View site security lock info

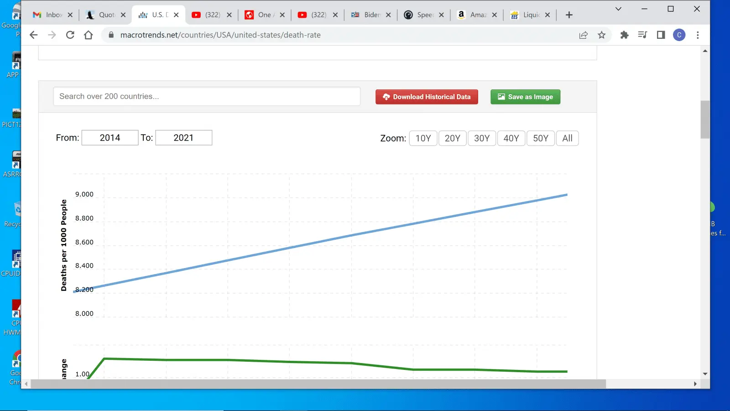(111, 35)
